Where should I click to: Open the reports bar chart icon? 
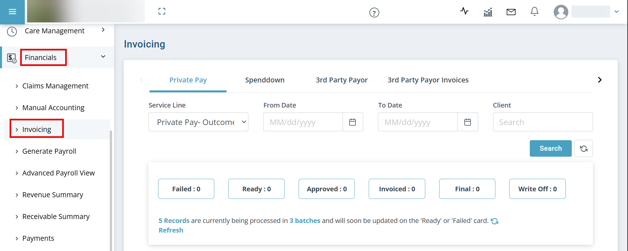point(488,12)
